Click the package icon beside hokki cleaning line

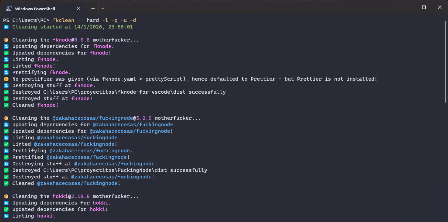pyautogui.click(x=6, y=196)
